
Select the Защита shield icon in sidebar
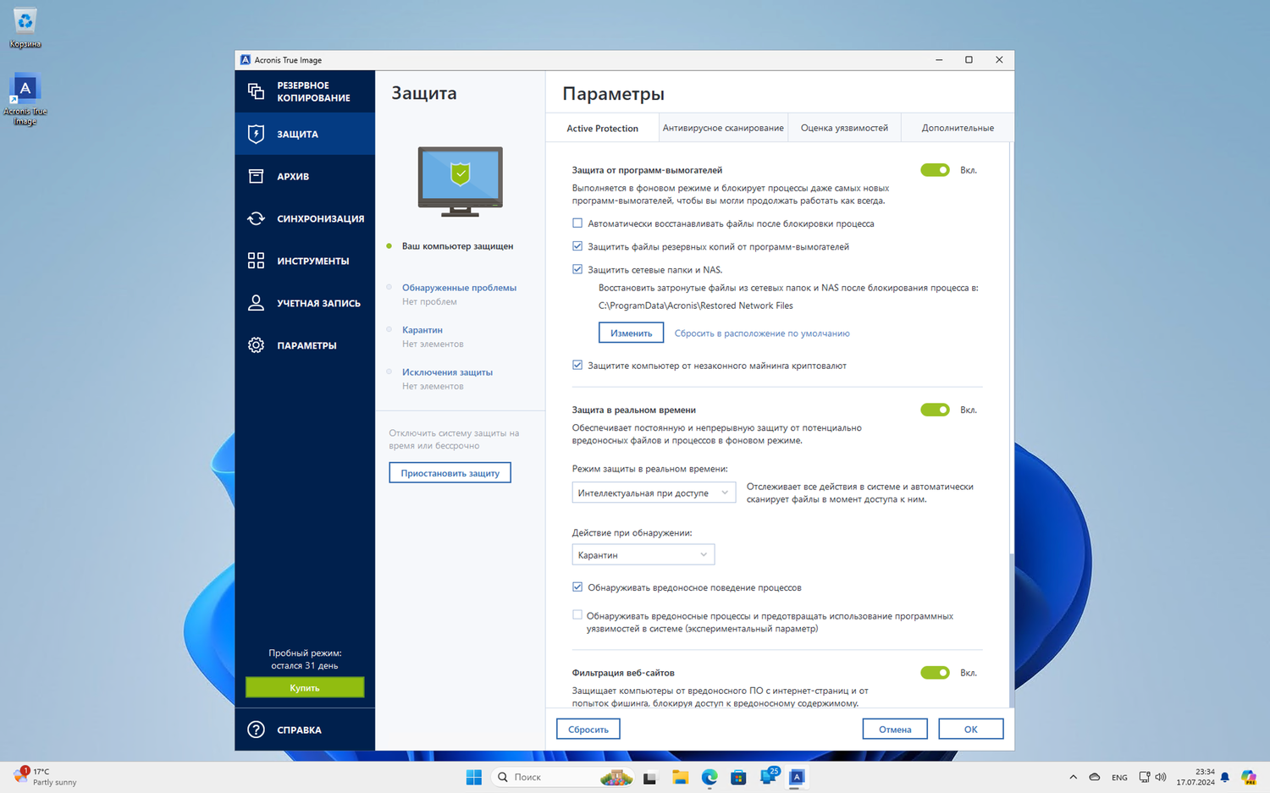pos(256,134)
